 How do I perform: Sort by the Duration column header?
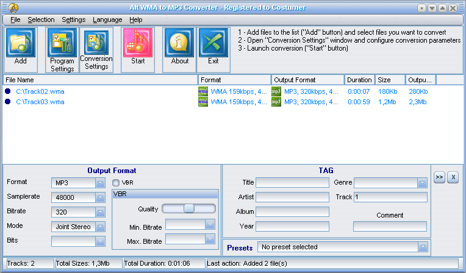360,80
